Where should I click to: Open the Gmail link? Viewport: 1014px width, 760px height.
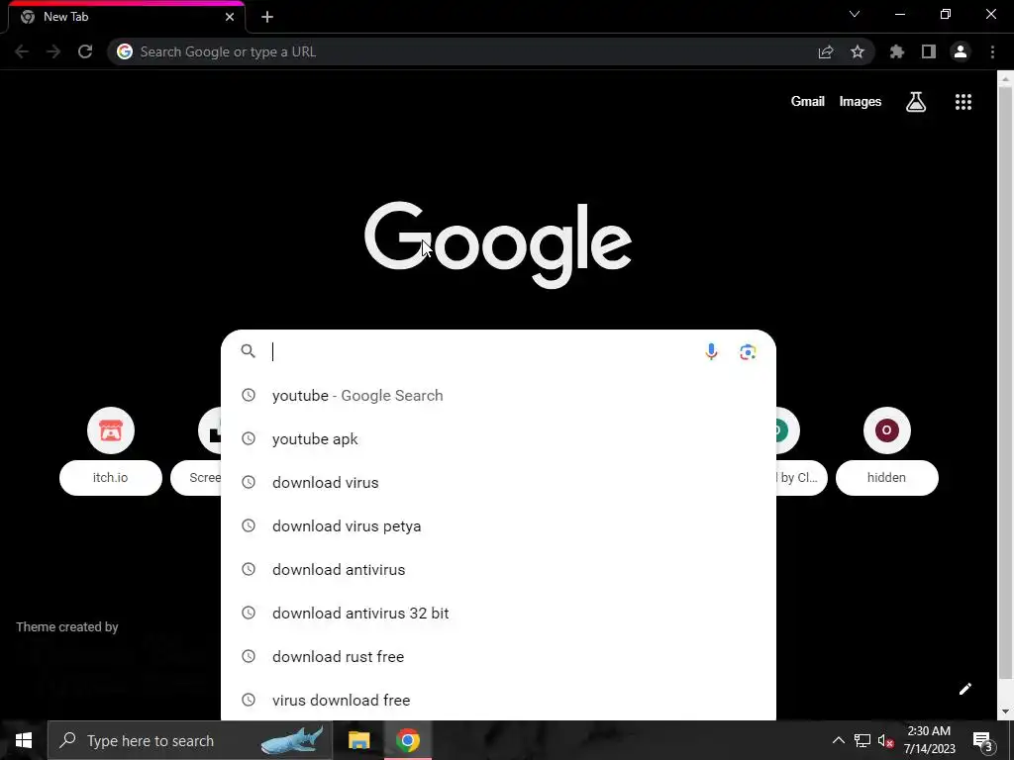click(x=808, y=102)
